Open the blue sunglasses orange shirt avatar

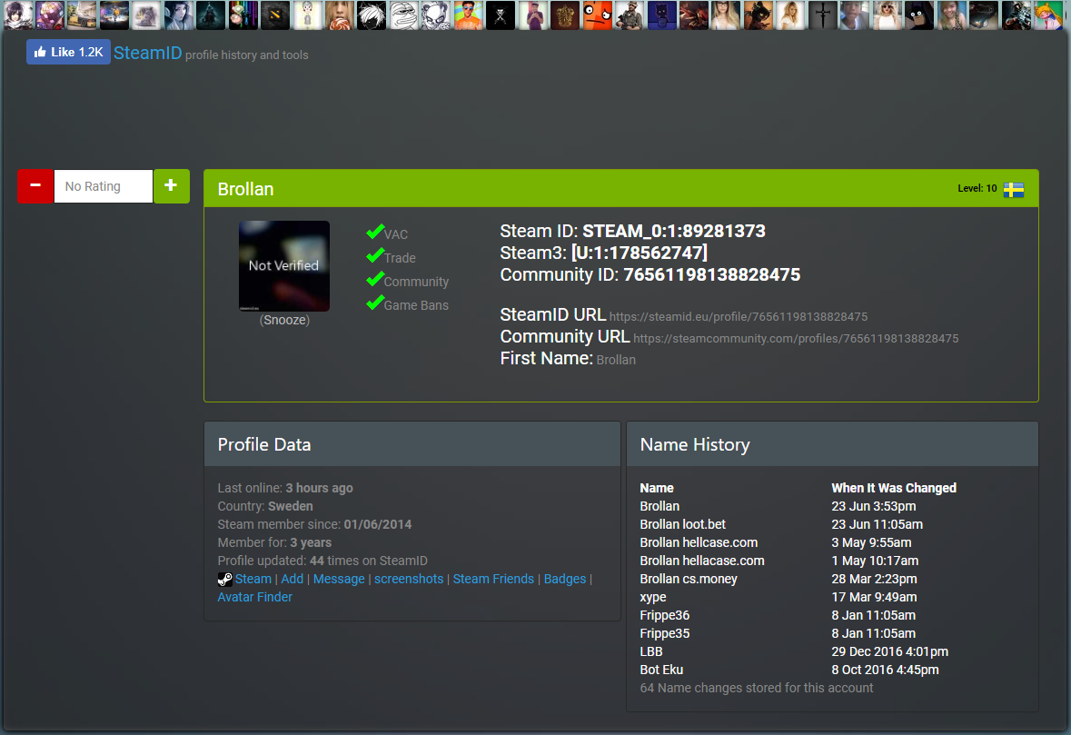[x=468, y=15]
